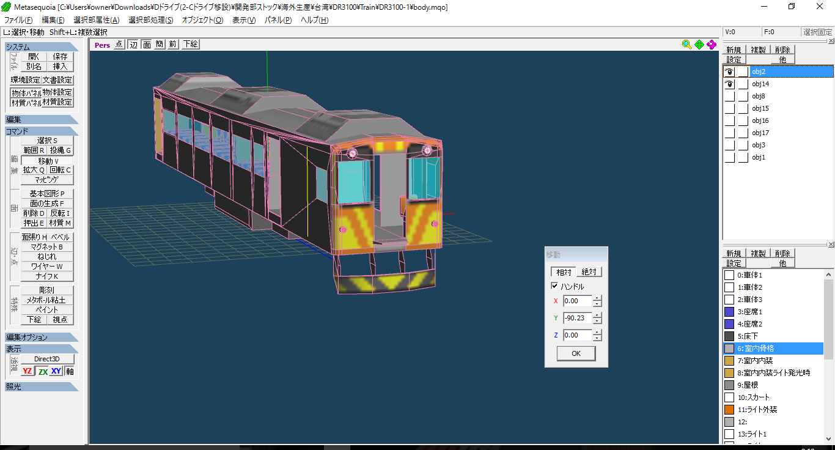Collapse the システム panel section
Screen dimensions: 835x450
tap(42, 47)
